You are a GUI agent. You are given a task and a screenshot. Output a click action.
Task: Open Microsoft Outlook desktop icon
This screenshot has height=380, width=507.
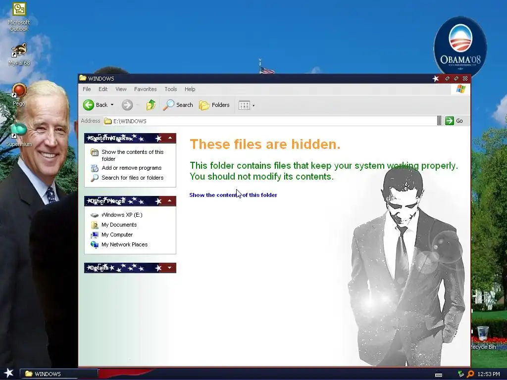tap(19, 16)
